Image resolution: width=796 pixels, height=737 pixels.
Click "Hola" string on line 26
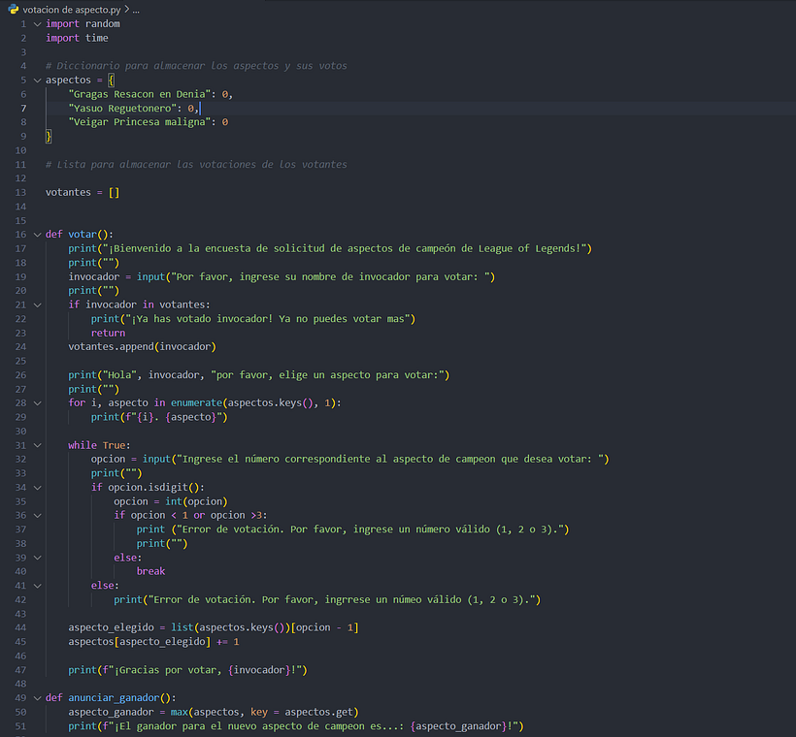pyautogui.click(x=119, y=375)
